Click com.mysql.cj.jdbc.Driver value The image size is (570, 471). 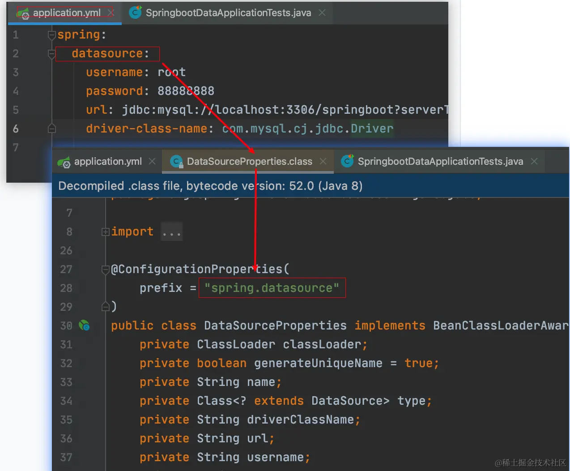[308, 128]
